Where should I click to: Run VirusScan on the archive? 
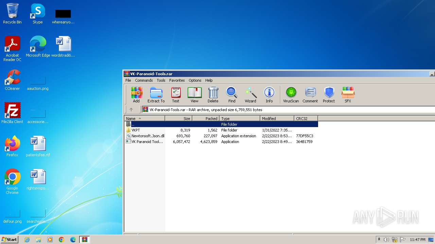point(291,95)
